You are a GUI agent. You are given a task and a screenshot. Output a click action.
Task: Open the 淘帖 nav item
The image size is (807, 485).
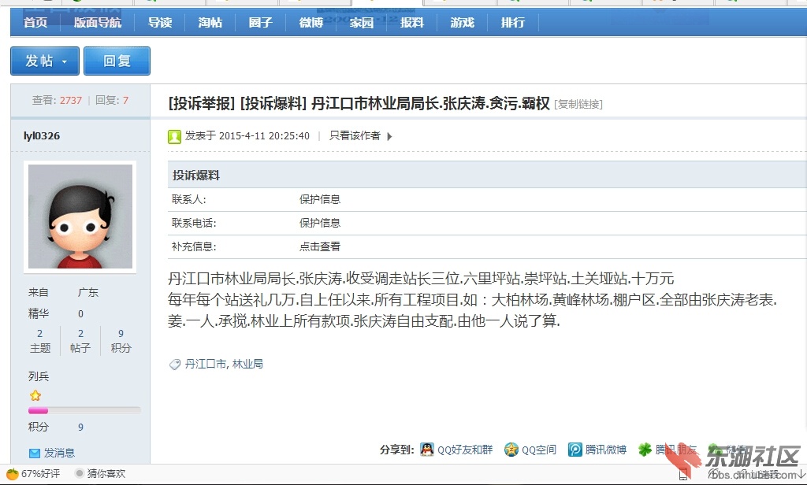(210, 23)
